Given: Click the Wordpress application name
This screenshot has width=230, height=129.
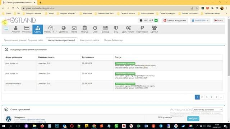Looking at the screenshot, I should coord(19,118).
